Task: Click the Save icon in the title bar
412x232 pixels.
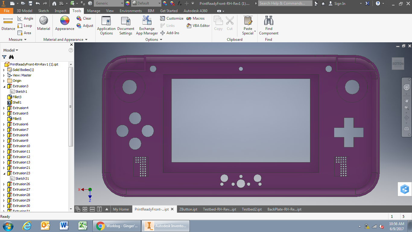Action: pyautogui.click(x=30, y=3)
